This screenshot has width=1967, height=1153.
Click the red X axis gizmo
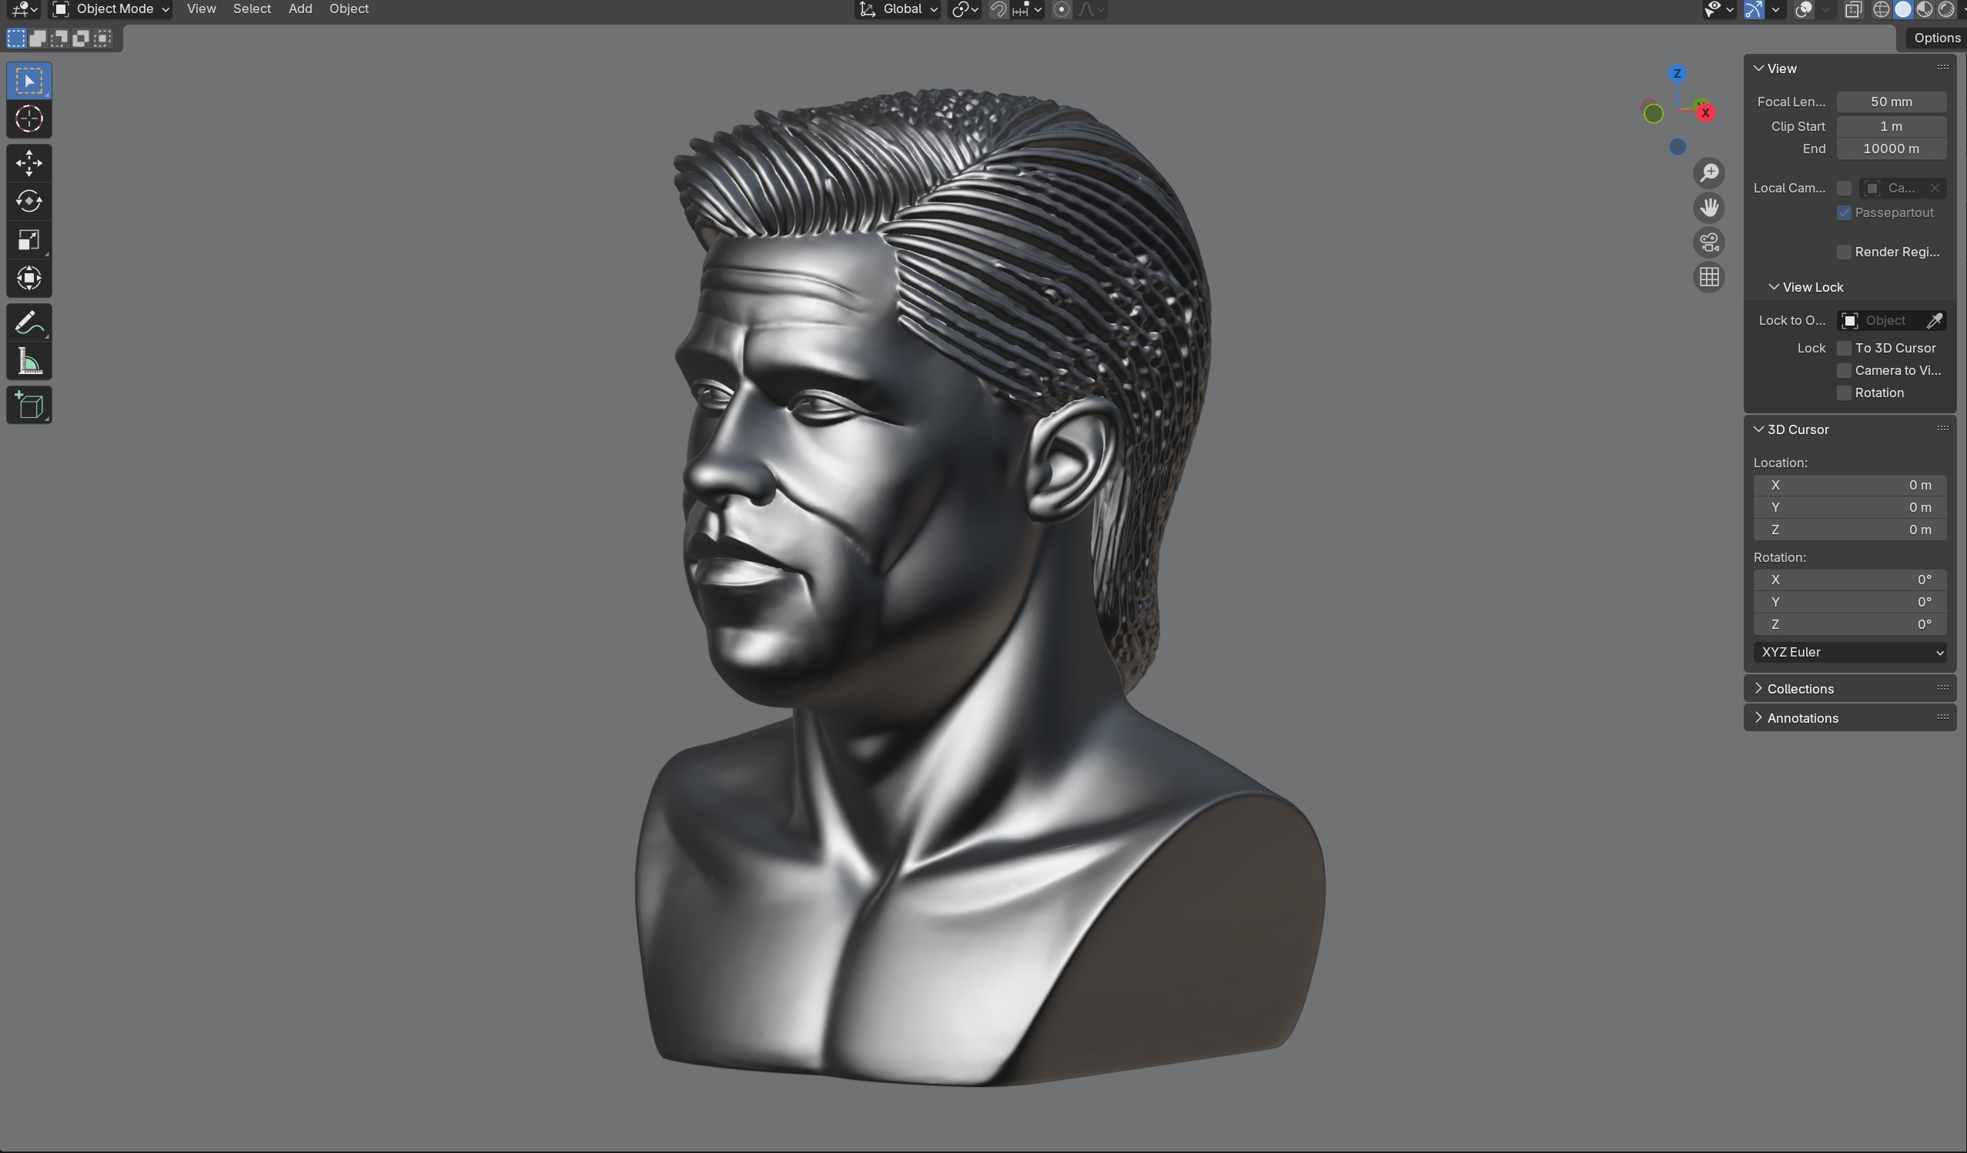point(1705,113)
